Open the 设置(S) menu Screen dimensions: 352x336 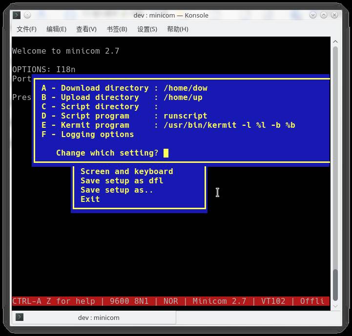click(147, 29)
